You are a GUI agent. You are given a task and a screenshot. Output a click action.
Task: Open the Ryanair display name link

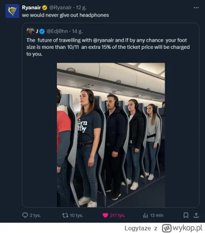31,8
